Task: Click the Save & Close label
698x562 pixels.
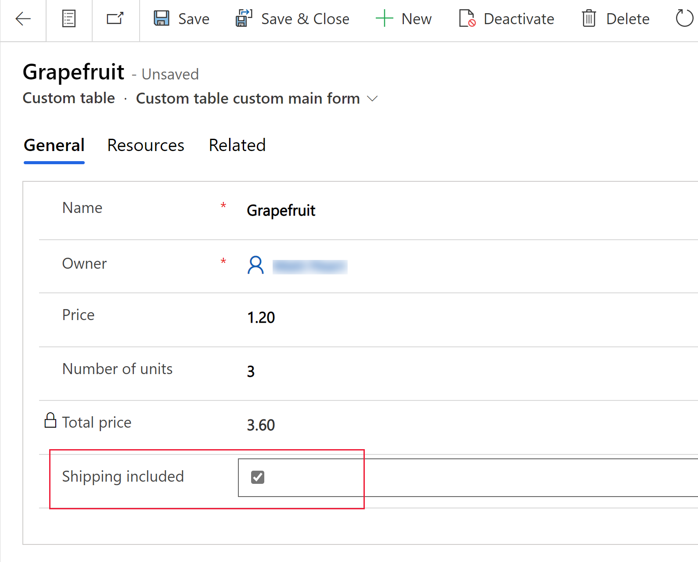Action: tap(305, 19)
